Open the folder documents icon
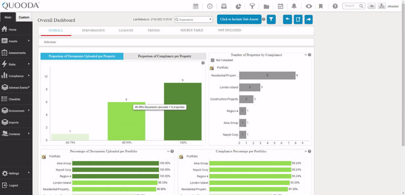Viewport: 405px width, 195px height. click(266, 6)
